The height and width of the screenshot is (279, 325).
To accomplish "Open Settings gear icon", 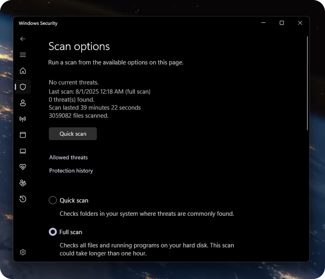I will (x=23, y=252).
